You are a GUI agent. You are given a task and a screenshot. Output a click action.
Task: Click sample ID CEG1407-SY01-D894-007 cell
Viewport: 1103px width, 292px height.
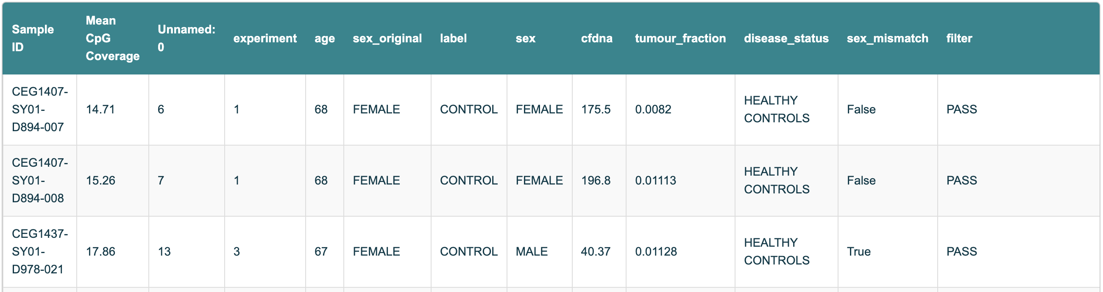click(x=39, y=110)
